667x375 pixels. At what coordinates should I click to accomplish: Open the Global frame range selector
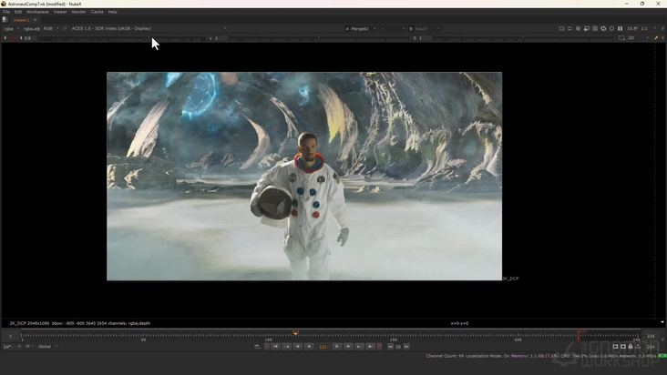point(46,347)
